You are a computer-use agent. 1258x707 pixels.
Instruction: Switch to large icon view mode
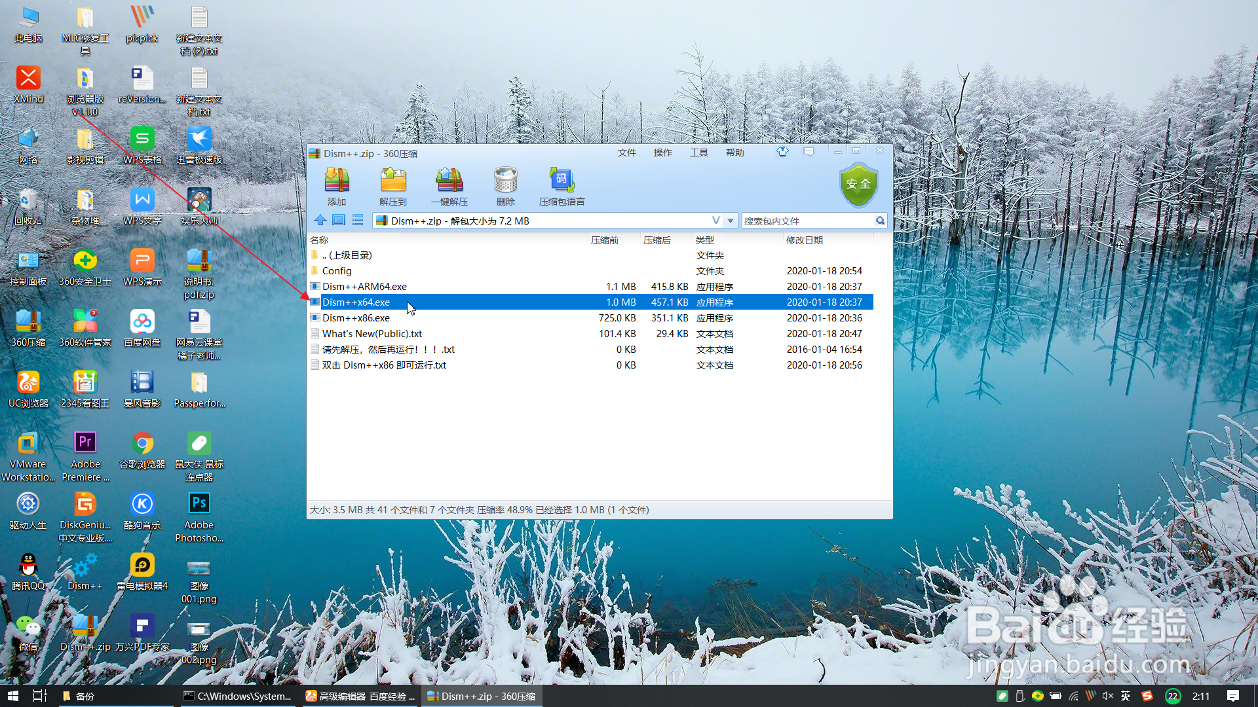pyautogui.click(x=339, y=221)
